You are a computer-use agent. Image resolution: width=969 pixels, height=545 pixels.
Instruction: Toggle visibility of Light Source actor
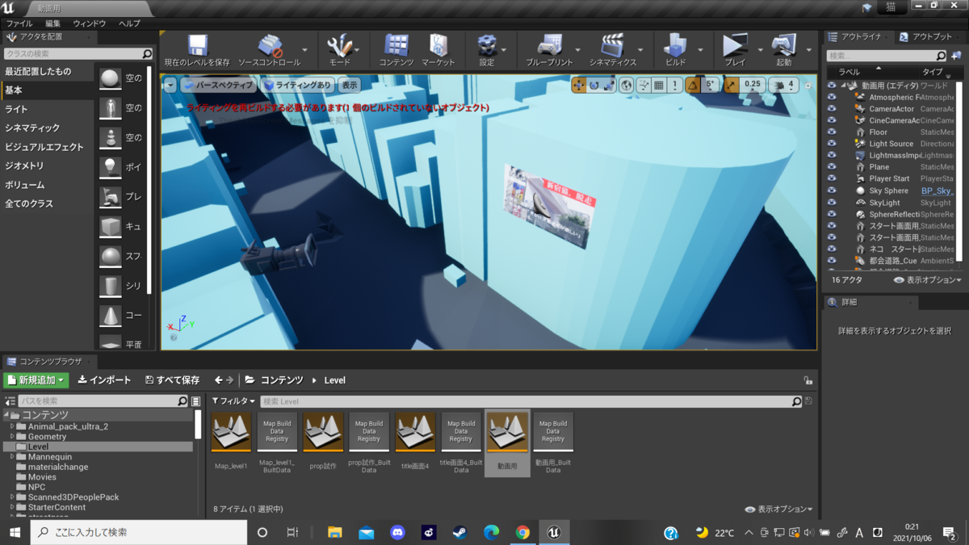pyautogui.click(x=832, y=144)
